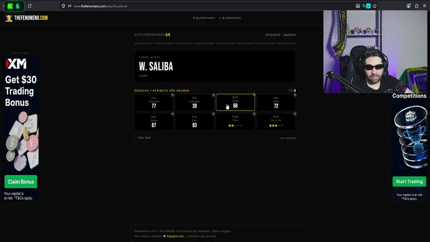Image resolution: width=430 pixels, height=242 pixels.
Task: Click the Claim Bonus button in XM ad
Action: click(x=21, y=181)
